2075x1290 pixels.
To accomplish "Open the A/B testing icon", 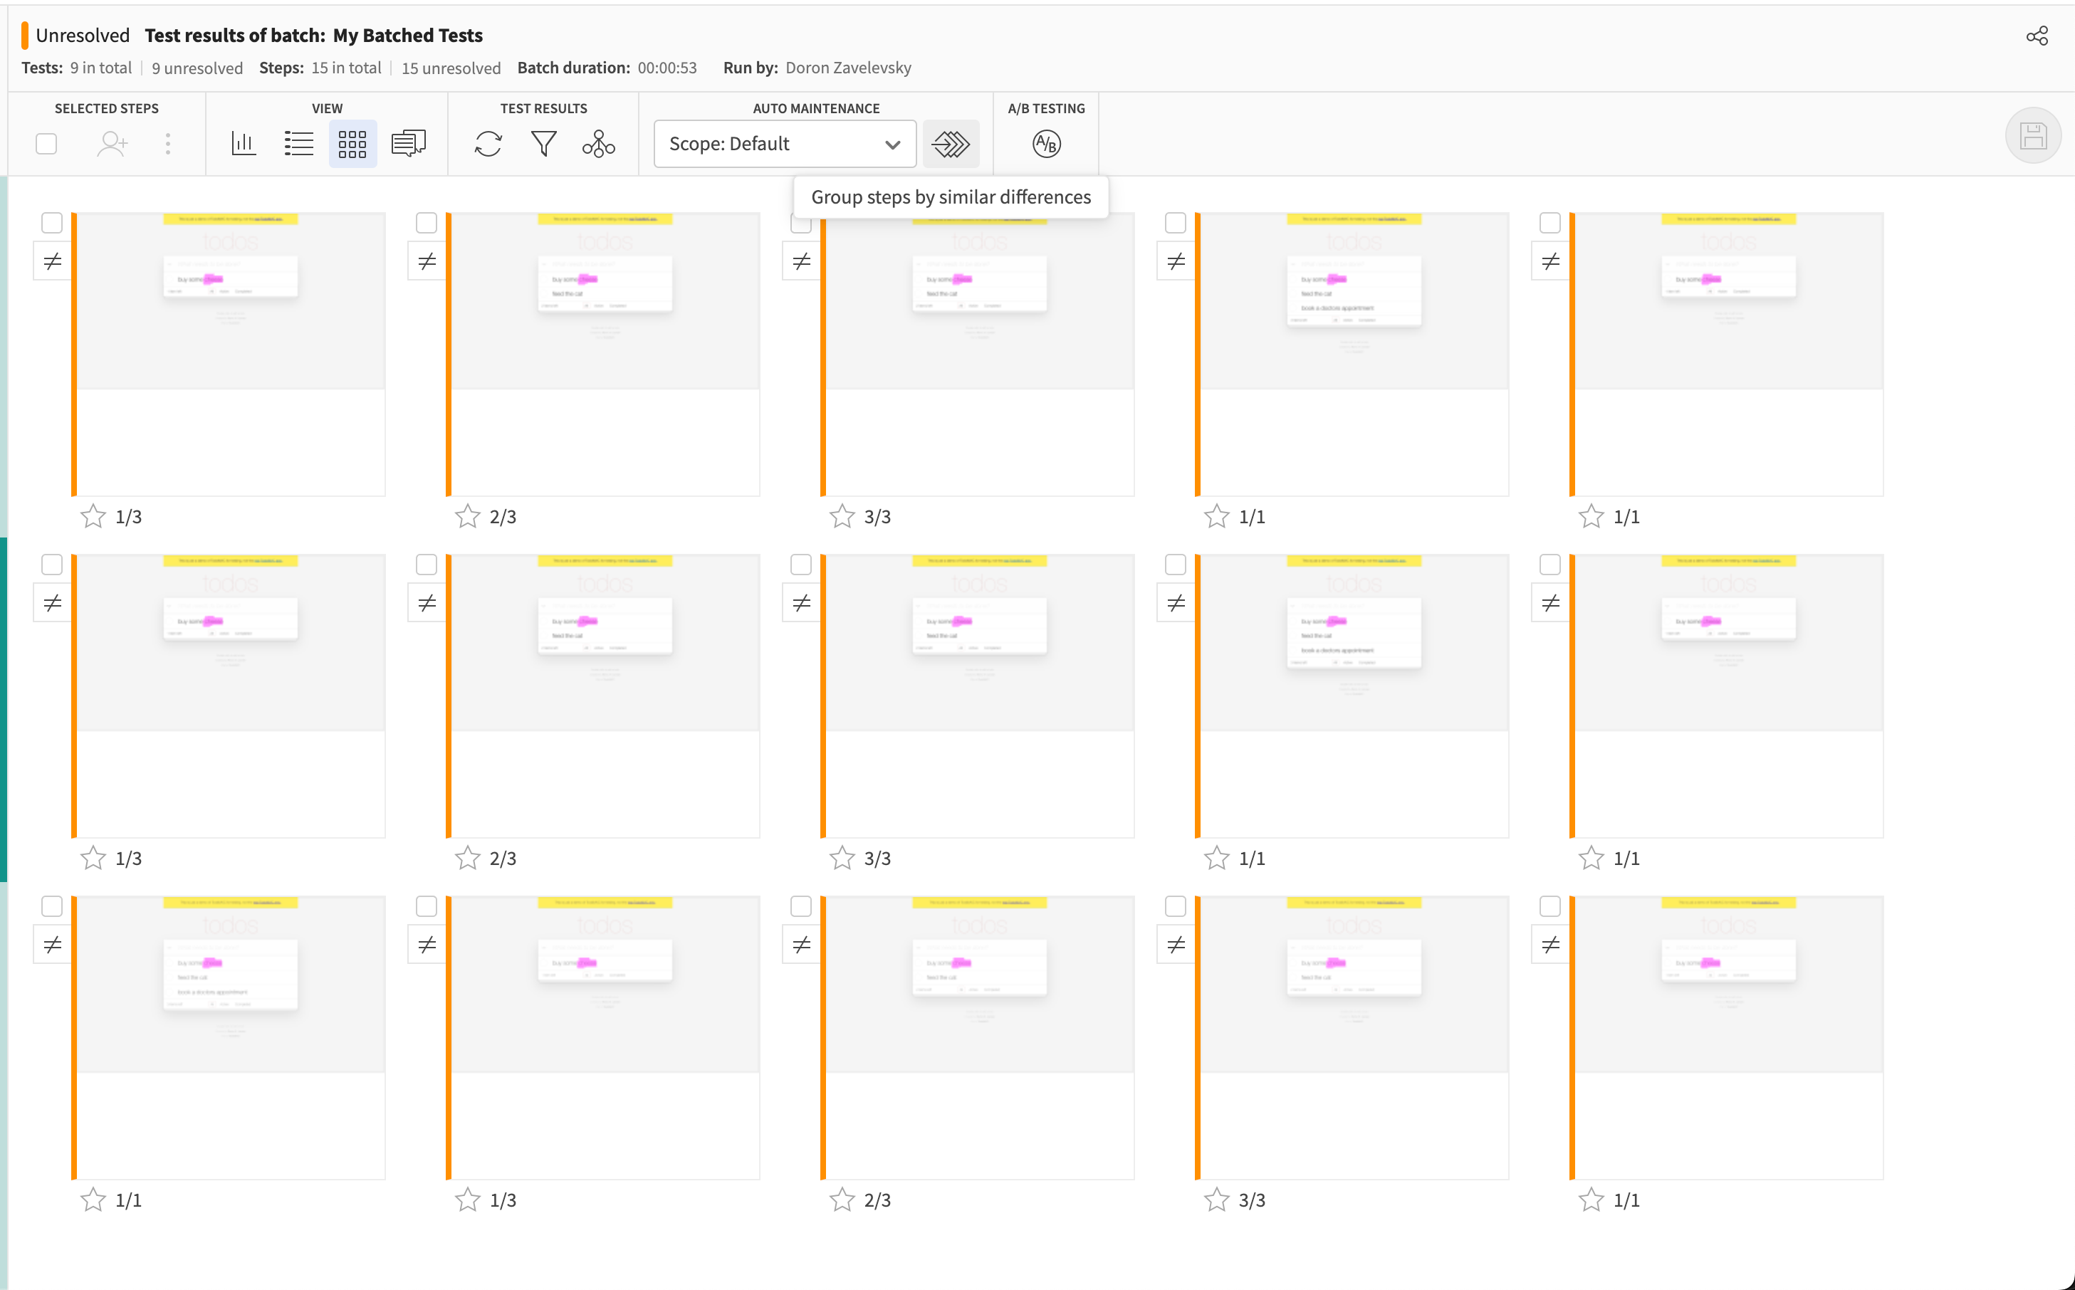I will [1046, 143].
